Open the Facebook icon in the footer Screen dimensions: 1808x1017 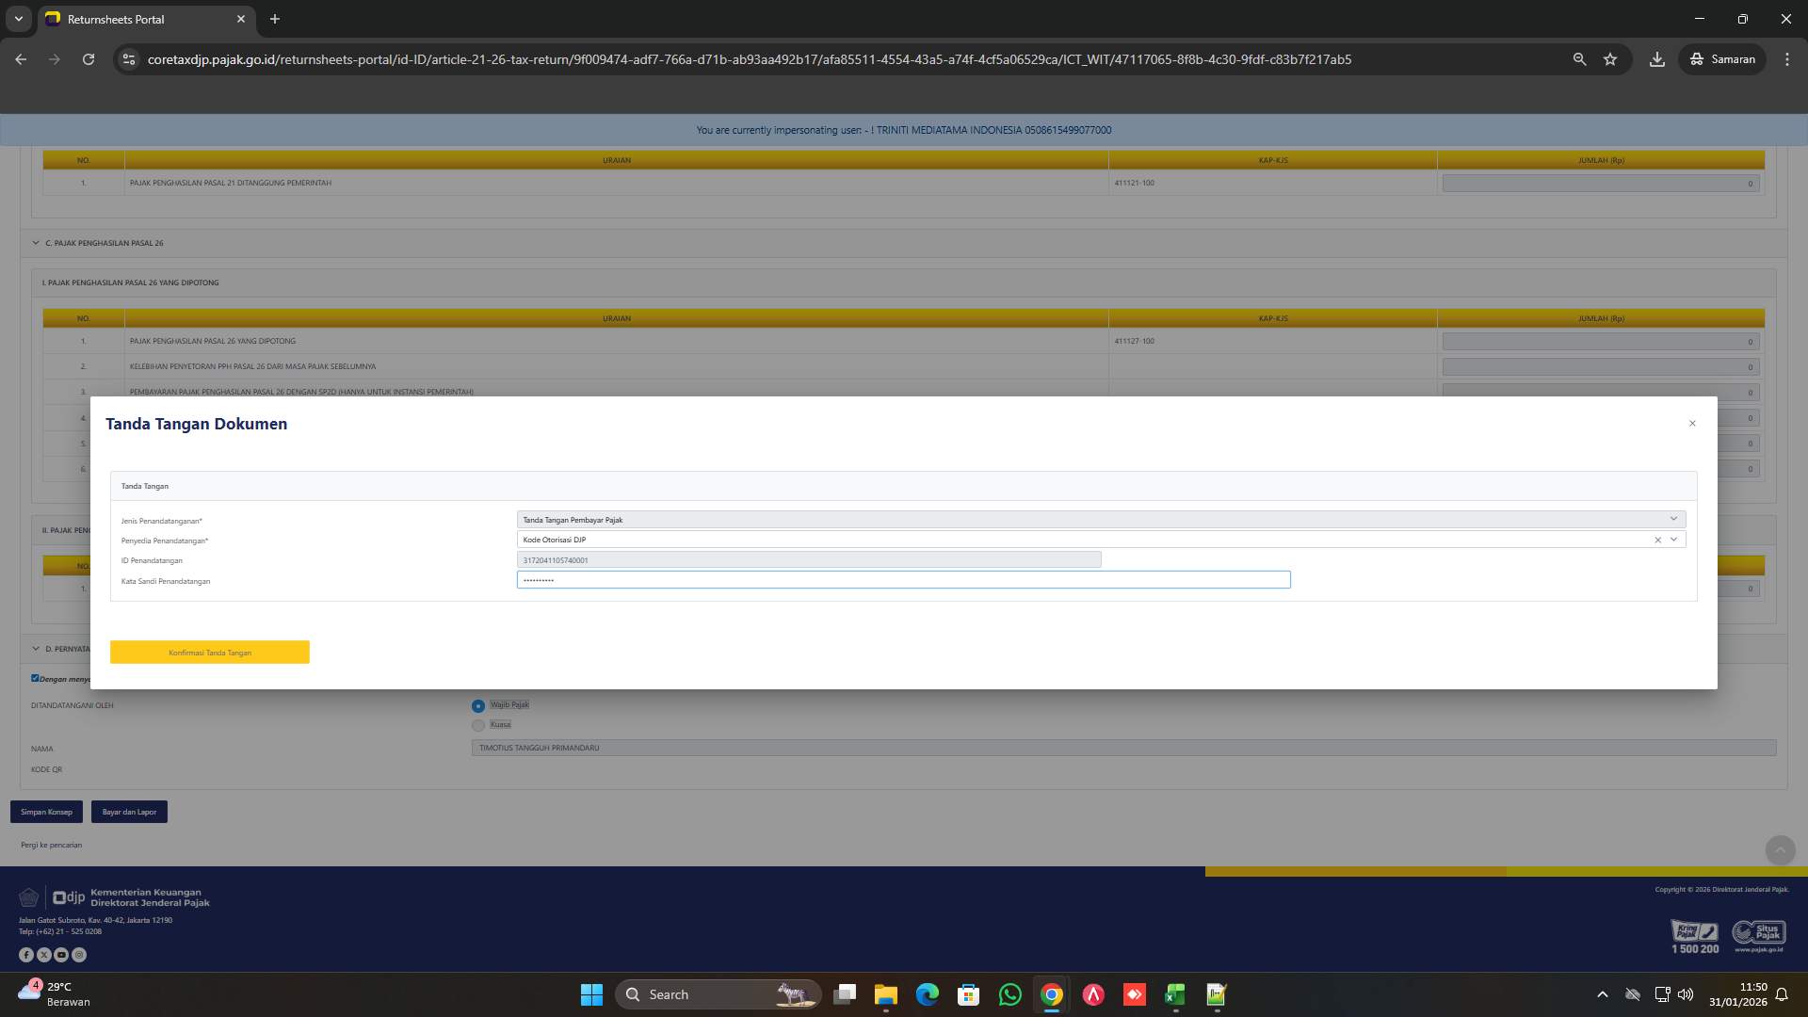tap(26, 954)
